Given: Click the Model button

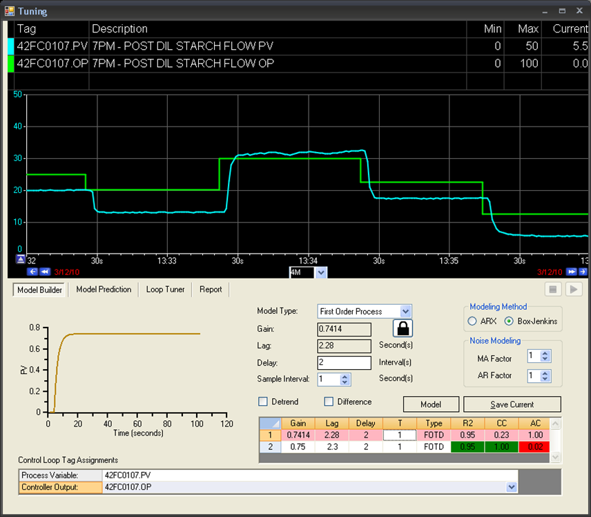Looking at the screenshot, I should pos(431,404).
